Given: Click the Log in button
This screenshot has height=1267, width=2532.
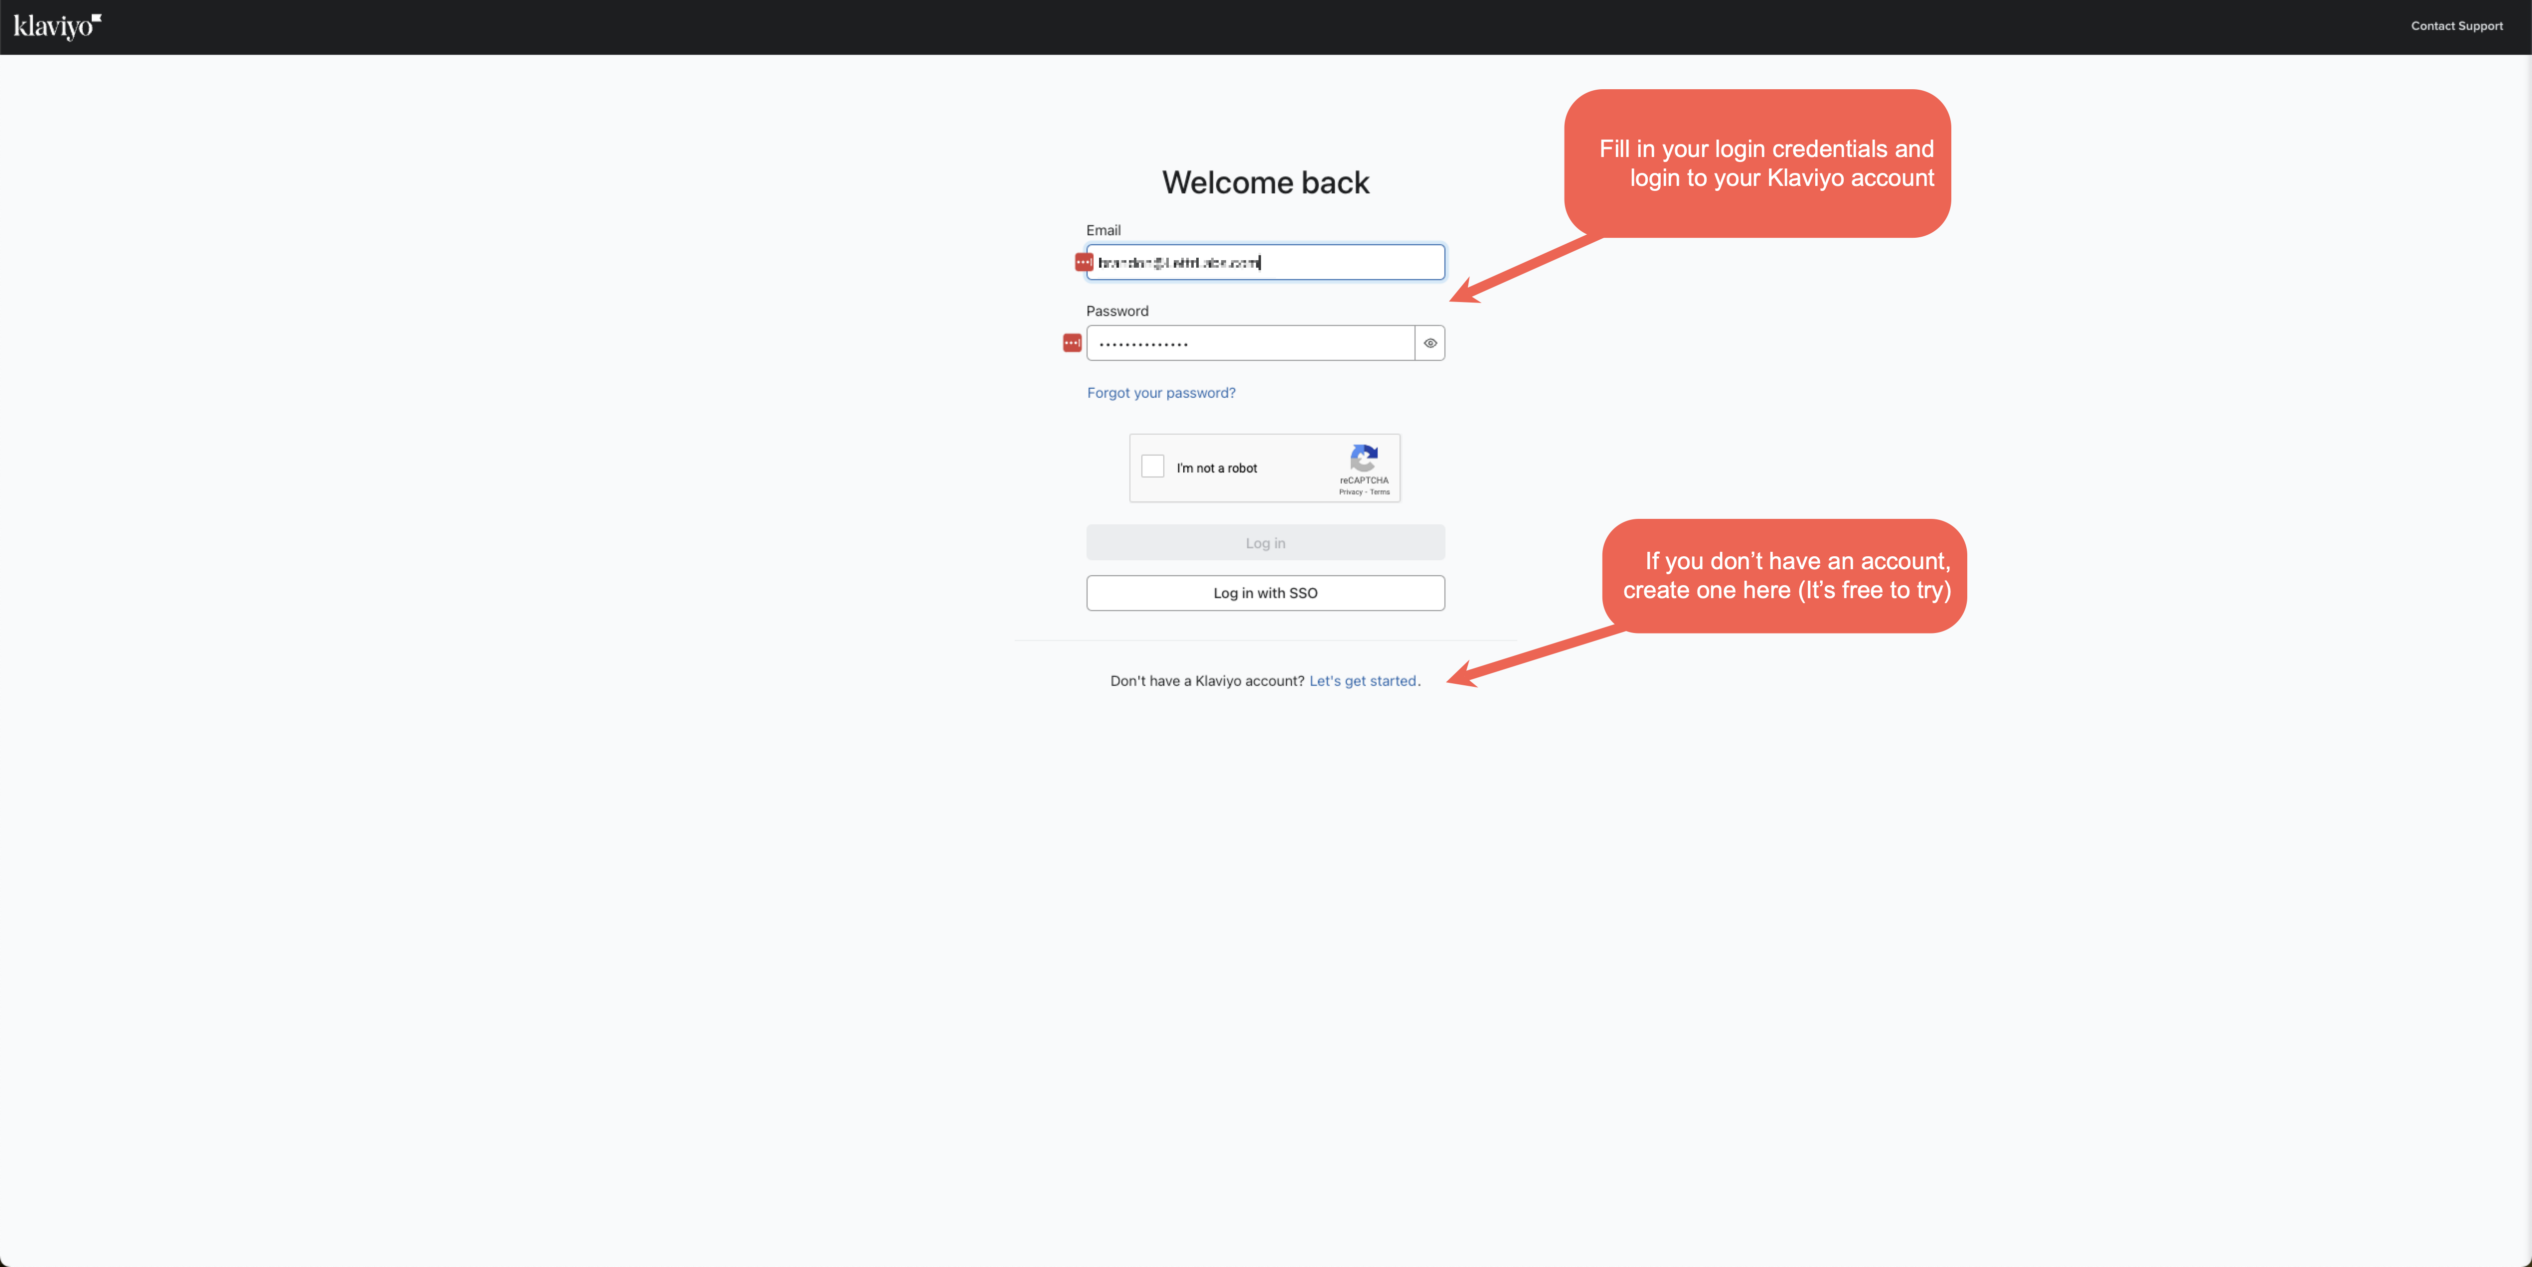Looking at the screenshot, I should 1265,543.
